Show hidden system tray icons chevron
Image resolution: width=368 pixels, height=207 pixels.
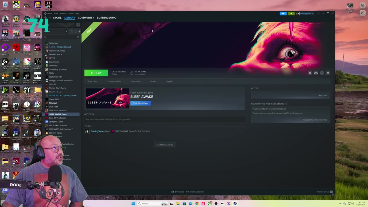point(340,204)
